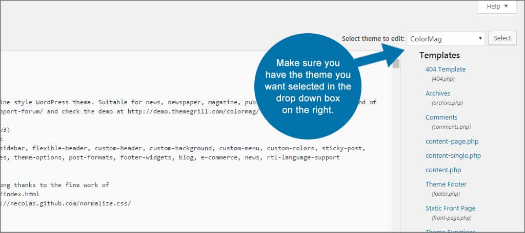The width and height of the screenshot is (525, 233).
Task: Click the code editor scrollbar track
Action: [396, 153]
